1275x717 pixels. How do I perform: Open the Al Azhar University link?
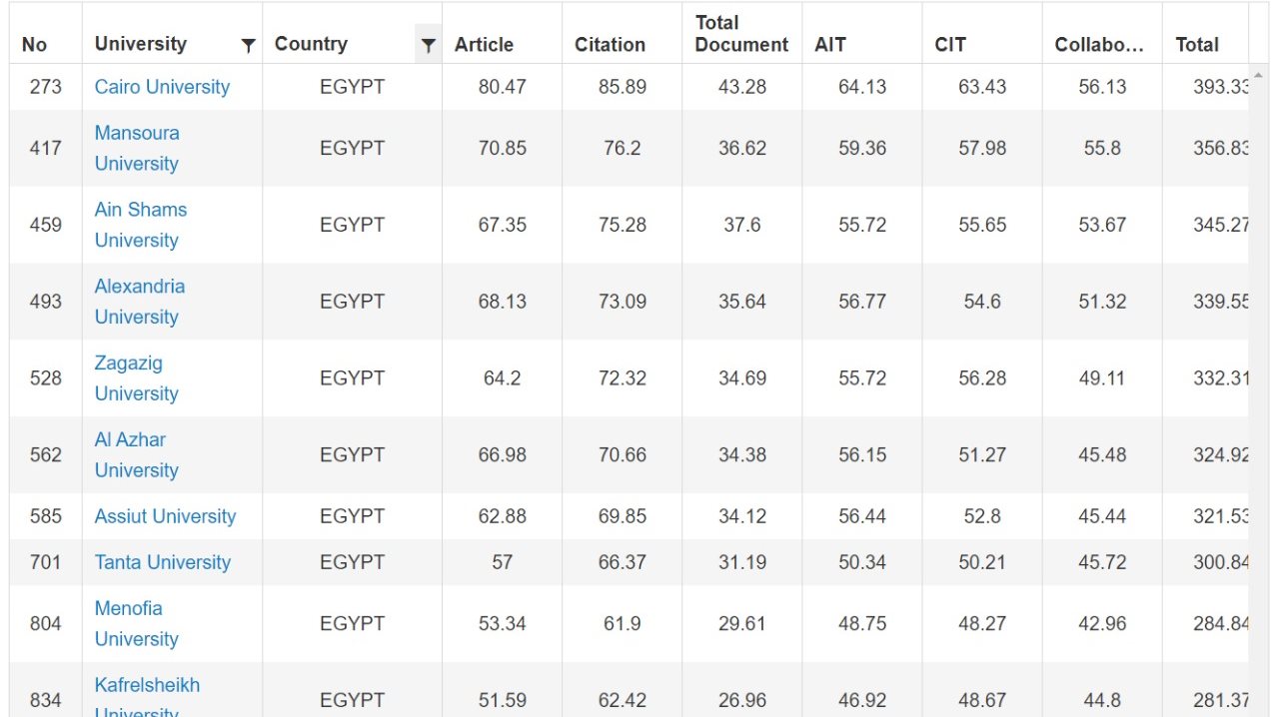coord(136,454)
